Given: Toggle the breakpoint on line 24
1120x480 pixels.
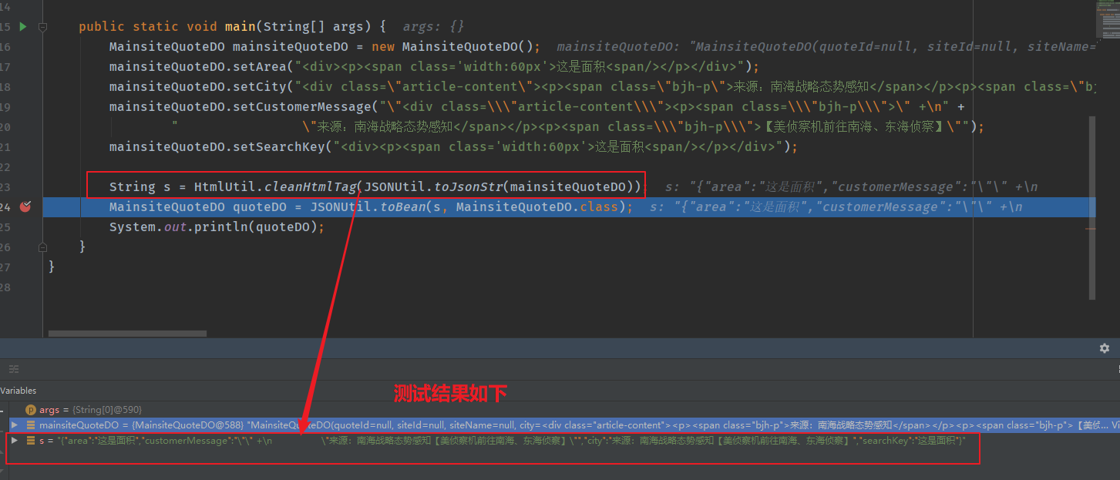Looking at the screenshot, I should 25,206.
